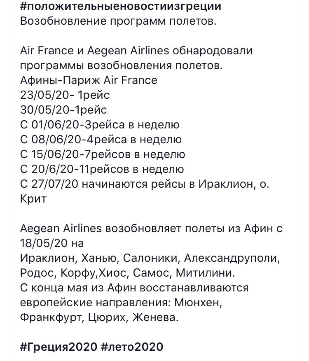Click the 'С 08/06/20-4рейса в неделю' line
This screenshot has width=309, height=361.
coord(101,140)
